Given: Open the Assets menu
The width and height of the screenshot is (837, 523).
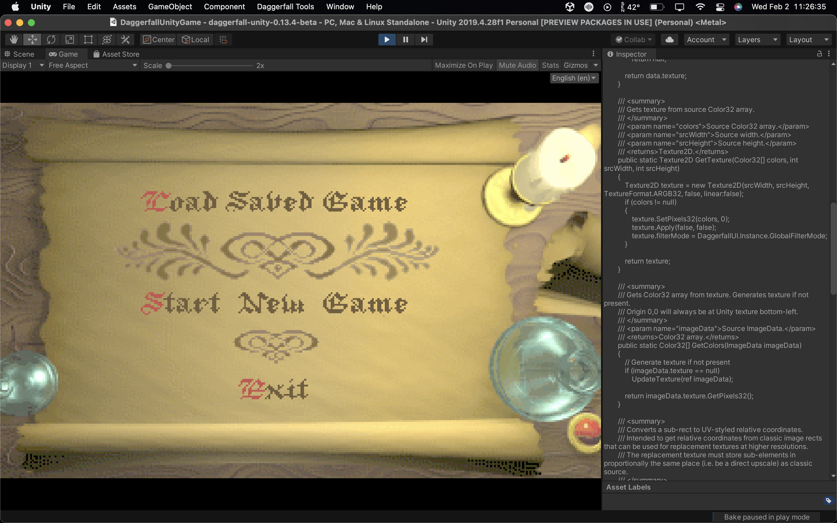Looking at the screenshot, I should click(x=124, y=7).
